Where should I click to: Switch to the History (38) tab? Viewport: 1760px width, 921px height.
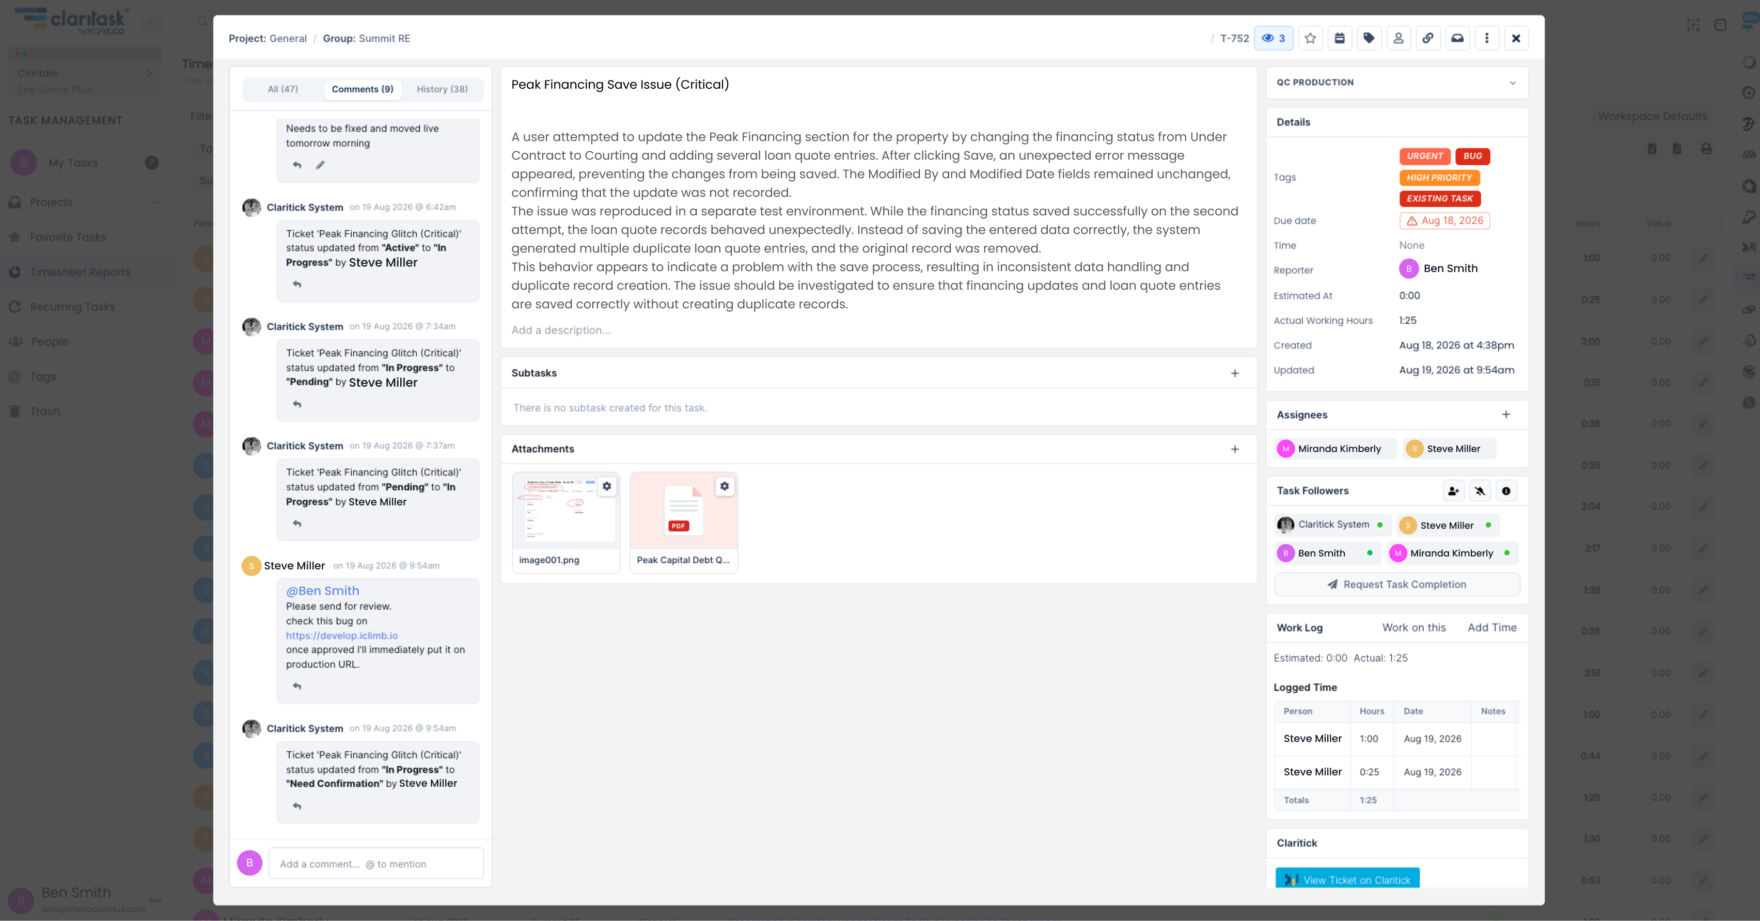(442, 89)
